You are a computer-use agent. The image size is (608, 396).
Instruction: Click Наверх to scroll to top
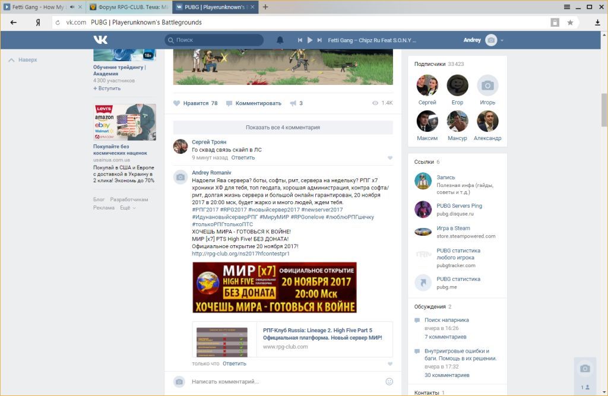pos(23,60)
